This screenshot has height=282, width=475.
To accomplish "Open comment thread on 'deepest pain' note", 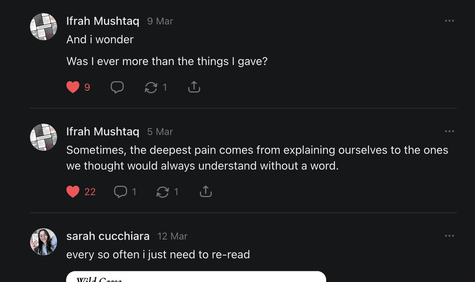I will pos(120,192).
